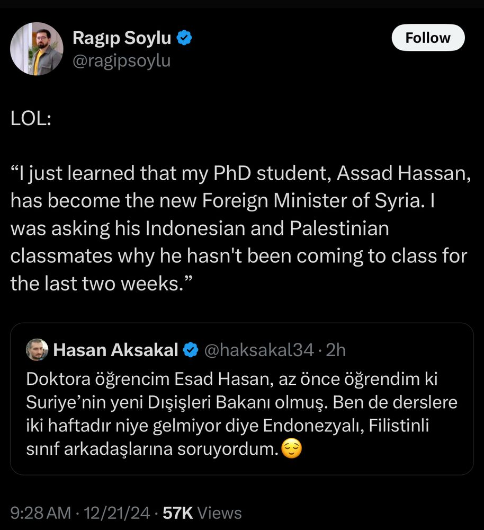Open Hasan Aksakal's small avatar
This screenshot has height=530, width=484.
[37, 350]
